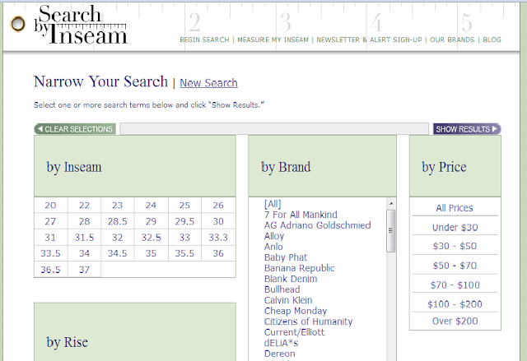Open Measure My Inseam page
This screenshot has width=527, height=361.
pos(273,39)
